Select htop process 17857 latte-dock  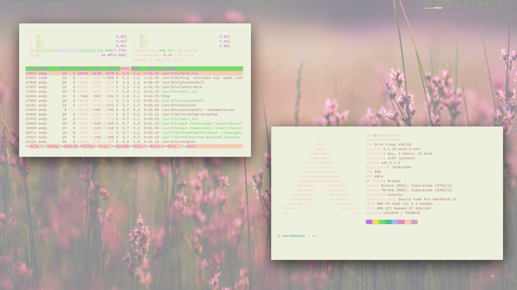pos(134,87)
